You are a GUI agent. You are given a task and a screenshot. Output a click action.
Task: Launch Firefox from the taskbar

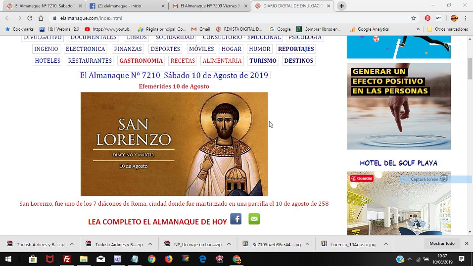(x=169, y=259)
